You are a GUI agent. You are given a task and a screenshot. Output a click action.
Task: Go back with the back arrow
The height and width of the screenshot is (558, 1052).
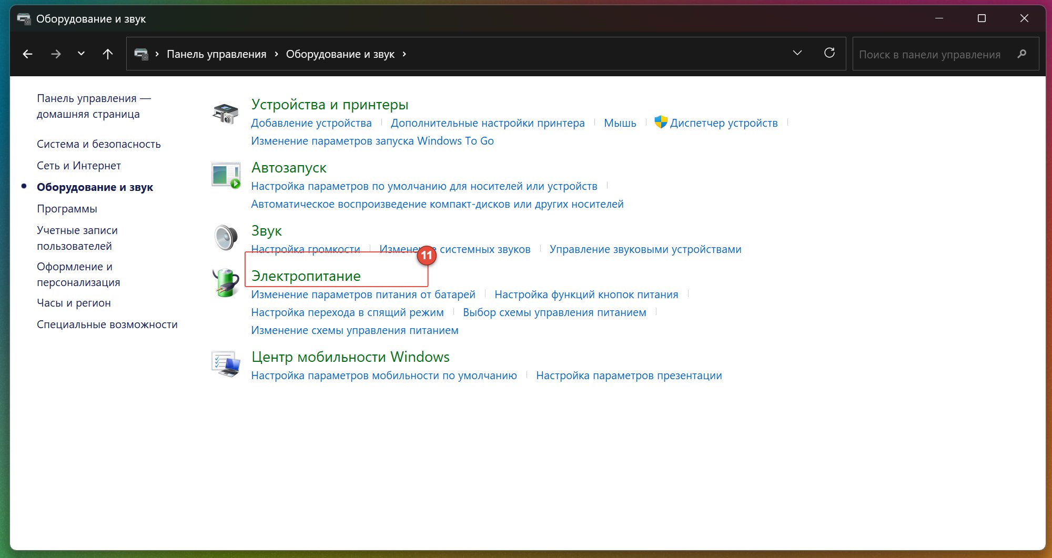tap(28, 54)
